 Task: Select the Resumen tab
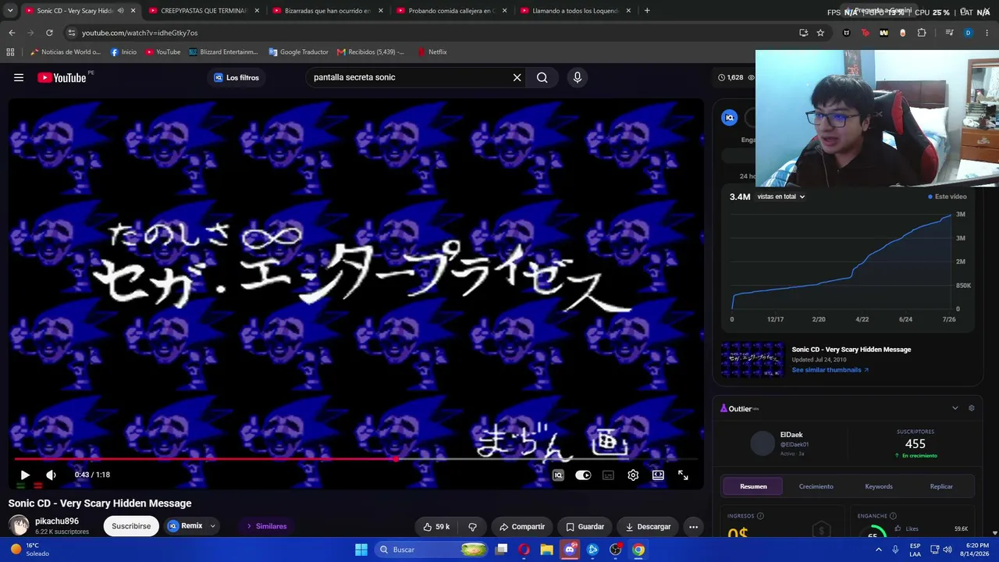[x=753, y=486]
